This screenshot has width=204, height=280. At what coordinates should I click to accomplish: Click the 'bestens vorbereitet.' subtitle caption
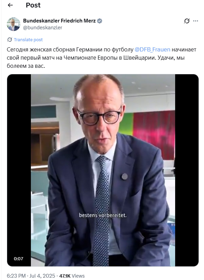click(103, 215)
